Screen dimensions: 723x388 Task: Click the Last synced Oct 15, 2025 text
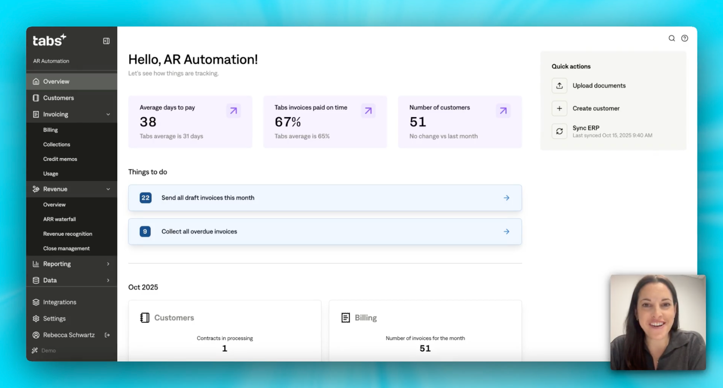point(612,136)
